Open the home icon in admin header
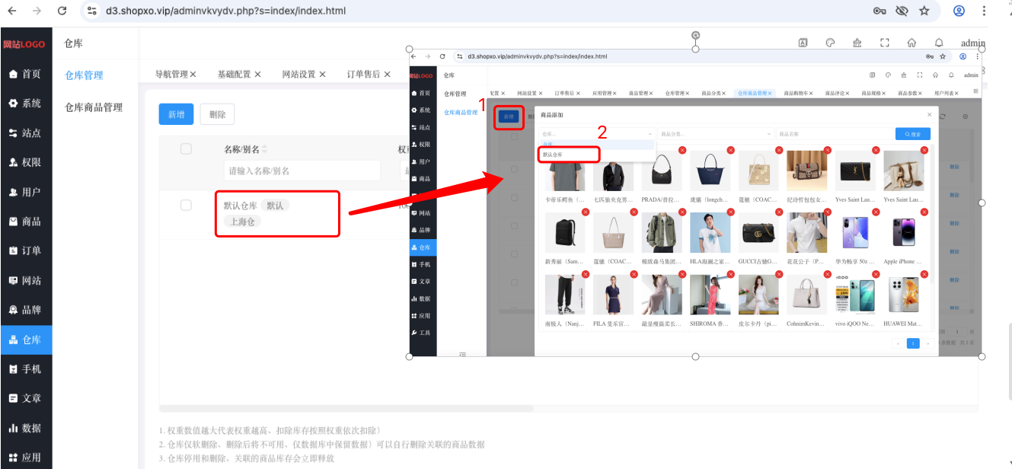 (x=911, y=43)
